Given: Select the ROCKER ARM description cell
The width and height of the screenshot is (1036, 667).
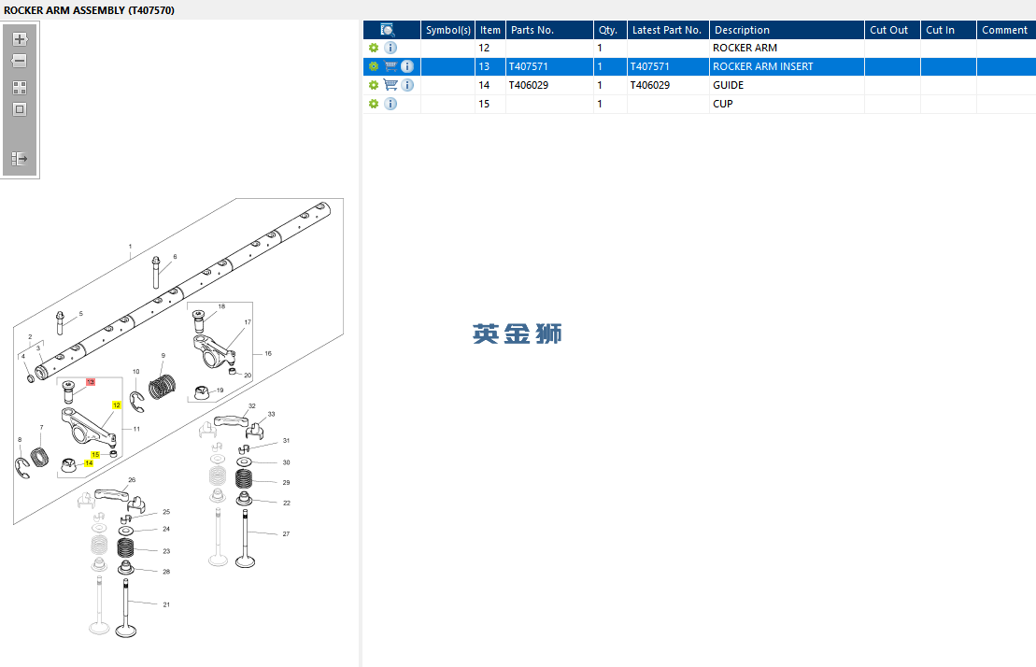Looking at the screenshot, I should click(787, 49).
